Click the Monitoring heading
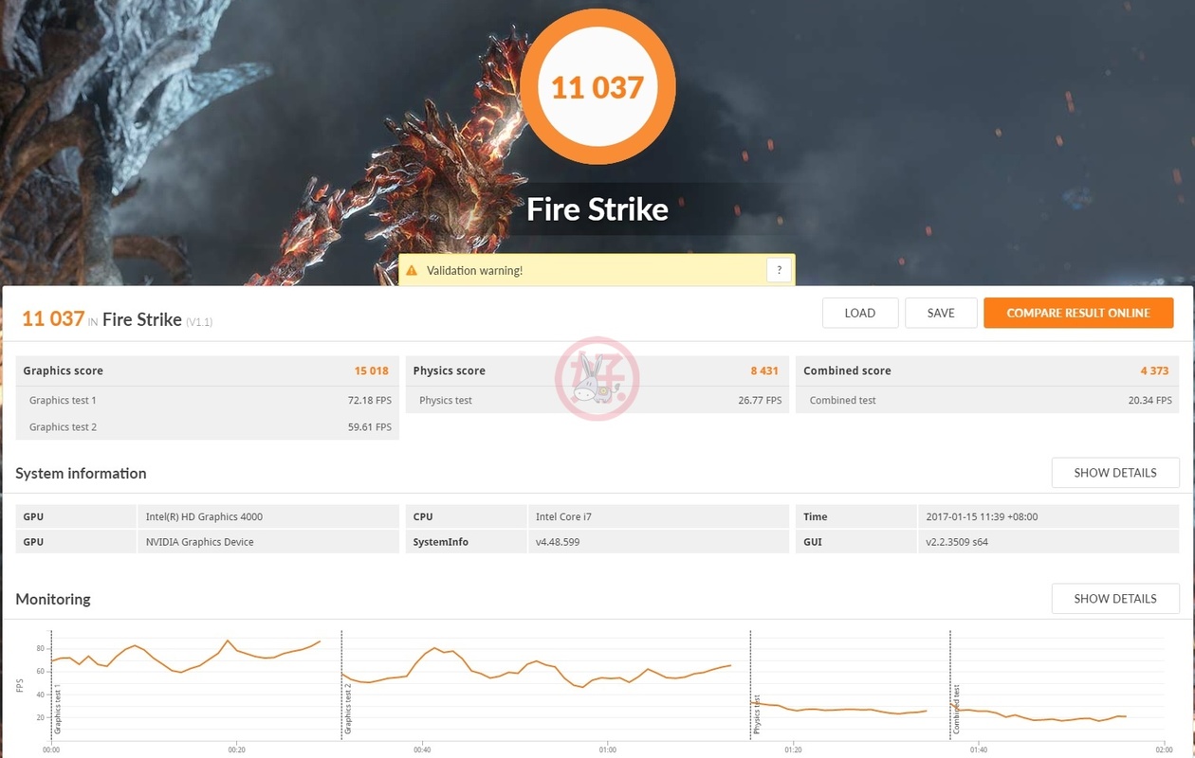The height and width of the screenshot is (758, 1195). [53, 599]
